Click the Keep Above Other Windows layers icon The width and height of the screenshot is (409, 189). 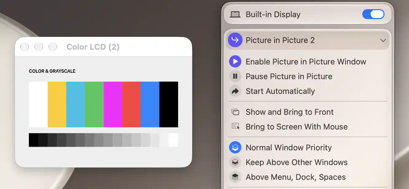(x=235, y=162)
